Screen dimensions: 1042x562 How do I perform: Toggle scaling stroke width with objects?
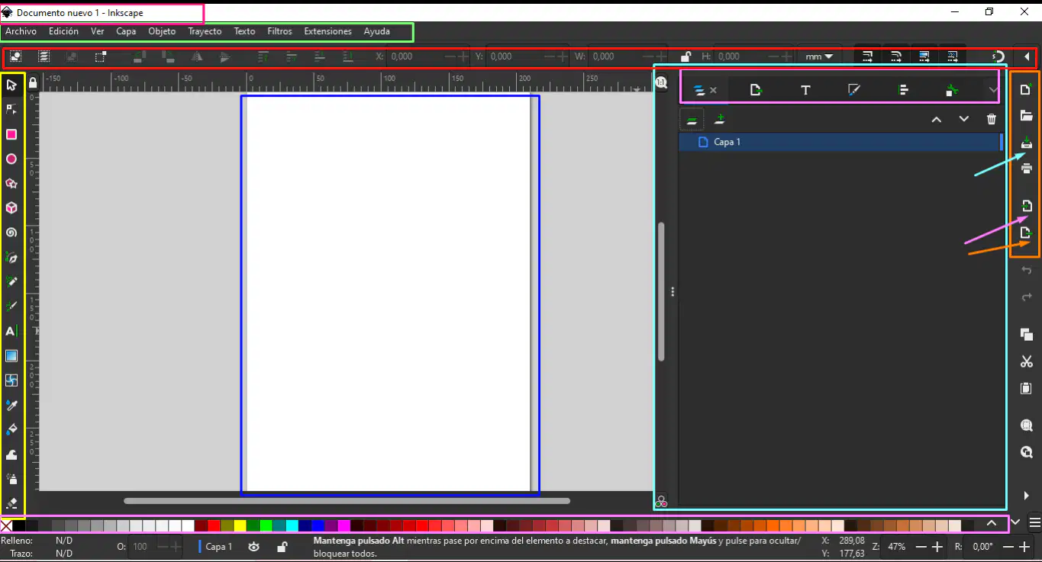[x=867, y=56]
